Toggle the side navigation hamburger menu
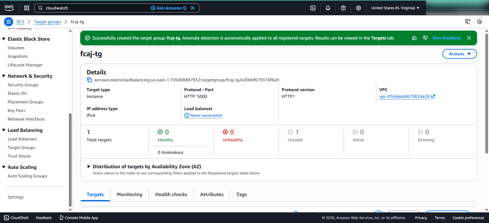This screenshot has width=489, height=223. click(x=9, y=22)
